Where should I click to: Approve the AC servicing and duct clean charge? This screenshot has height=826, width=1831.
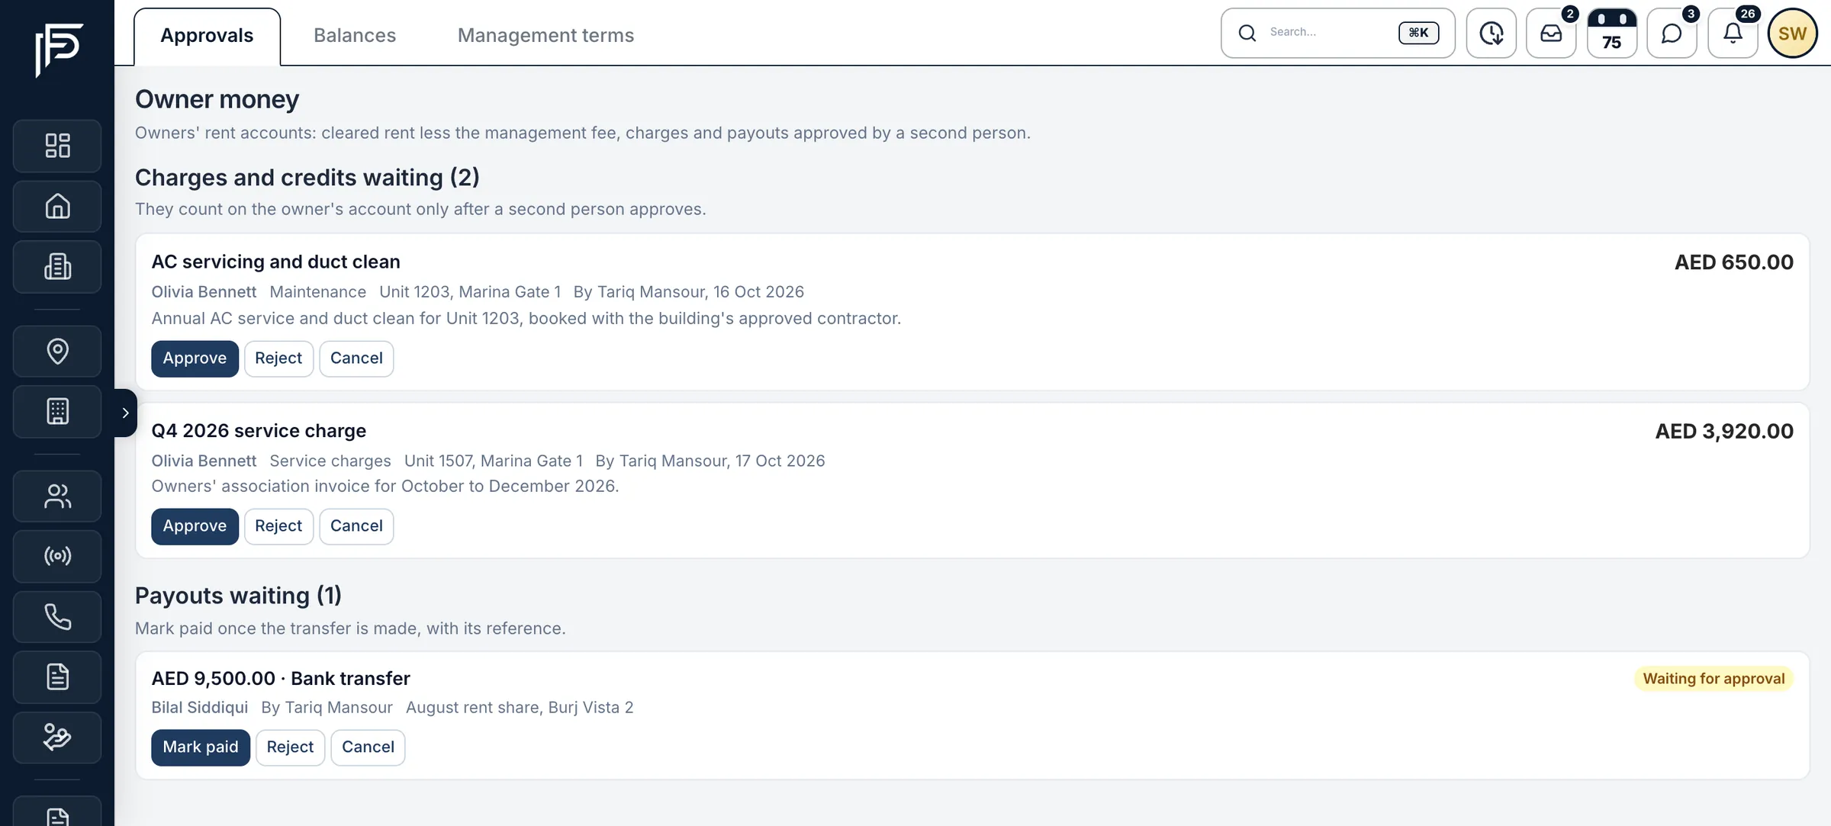pyautogui.click(x=195, y=358)
